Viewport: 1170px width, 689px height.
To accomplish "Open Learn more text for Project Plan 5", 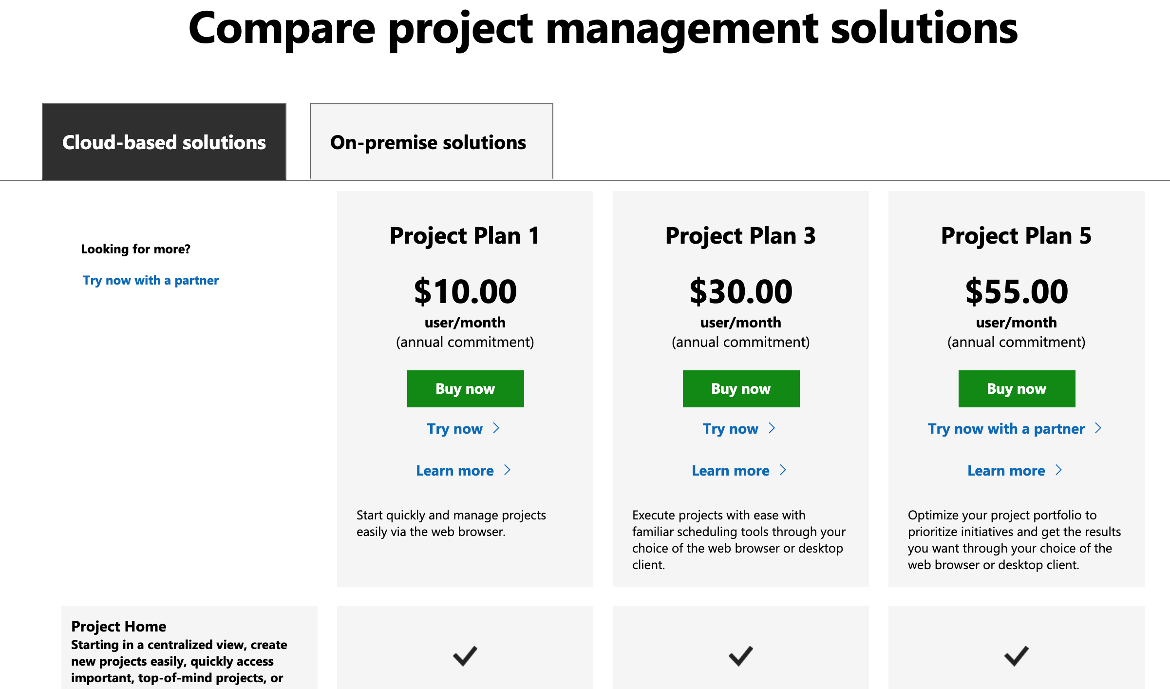I will coord(1006,471).
